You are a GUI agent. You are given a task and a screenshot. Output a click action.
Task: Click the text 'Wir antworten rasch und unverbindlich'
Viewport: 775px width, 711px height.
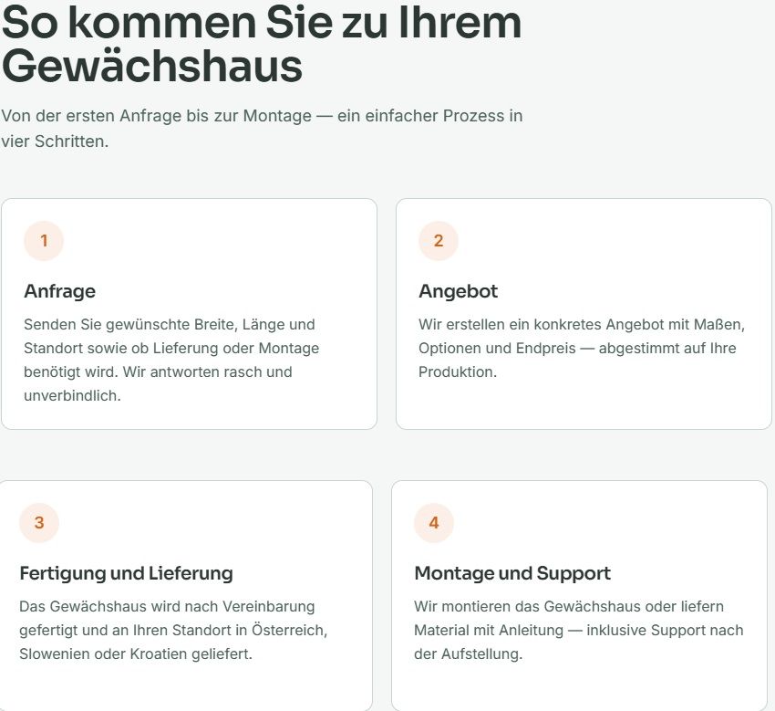coord(158,383)
